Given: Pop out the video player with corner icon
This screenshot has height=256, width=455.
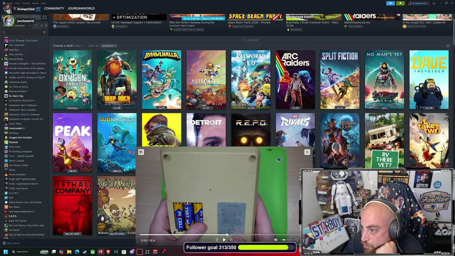Looking at the screenshot, I should [141, 152].
